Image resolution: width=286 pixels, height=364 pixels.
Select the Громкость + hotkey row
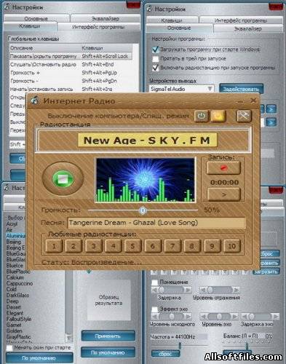point(71,73)
